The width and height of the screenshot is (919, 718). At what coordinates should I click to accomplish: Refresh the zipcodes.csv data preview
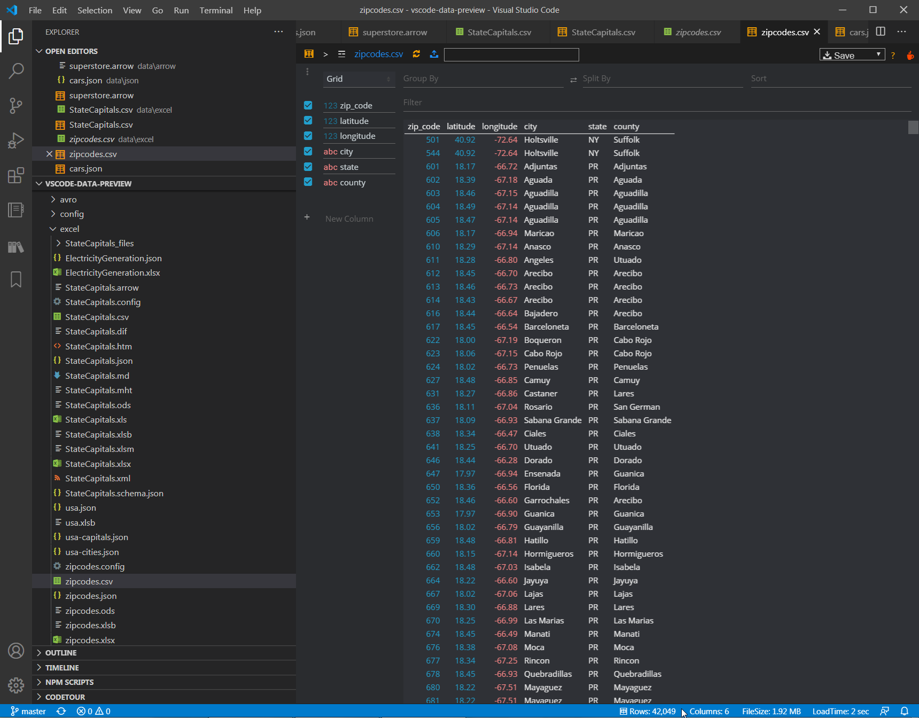coord(416,54)
